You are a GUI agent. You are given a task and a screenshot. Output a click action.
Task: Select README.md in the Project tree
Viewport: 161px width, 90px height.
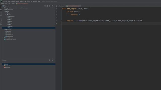click(x=9, y=36)
